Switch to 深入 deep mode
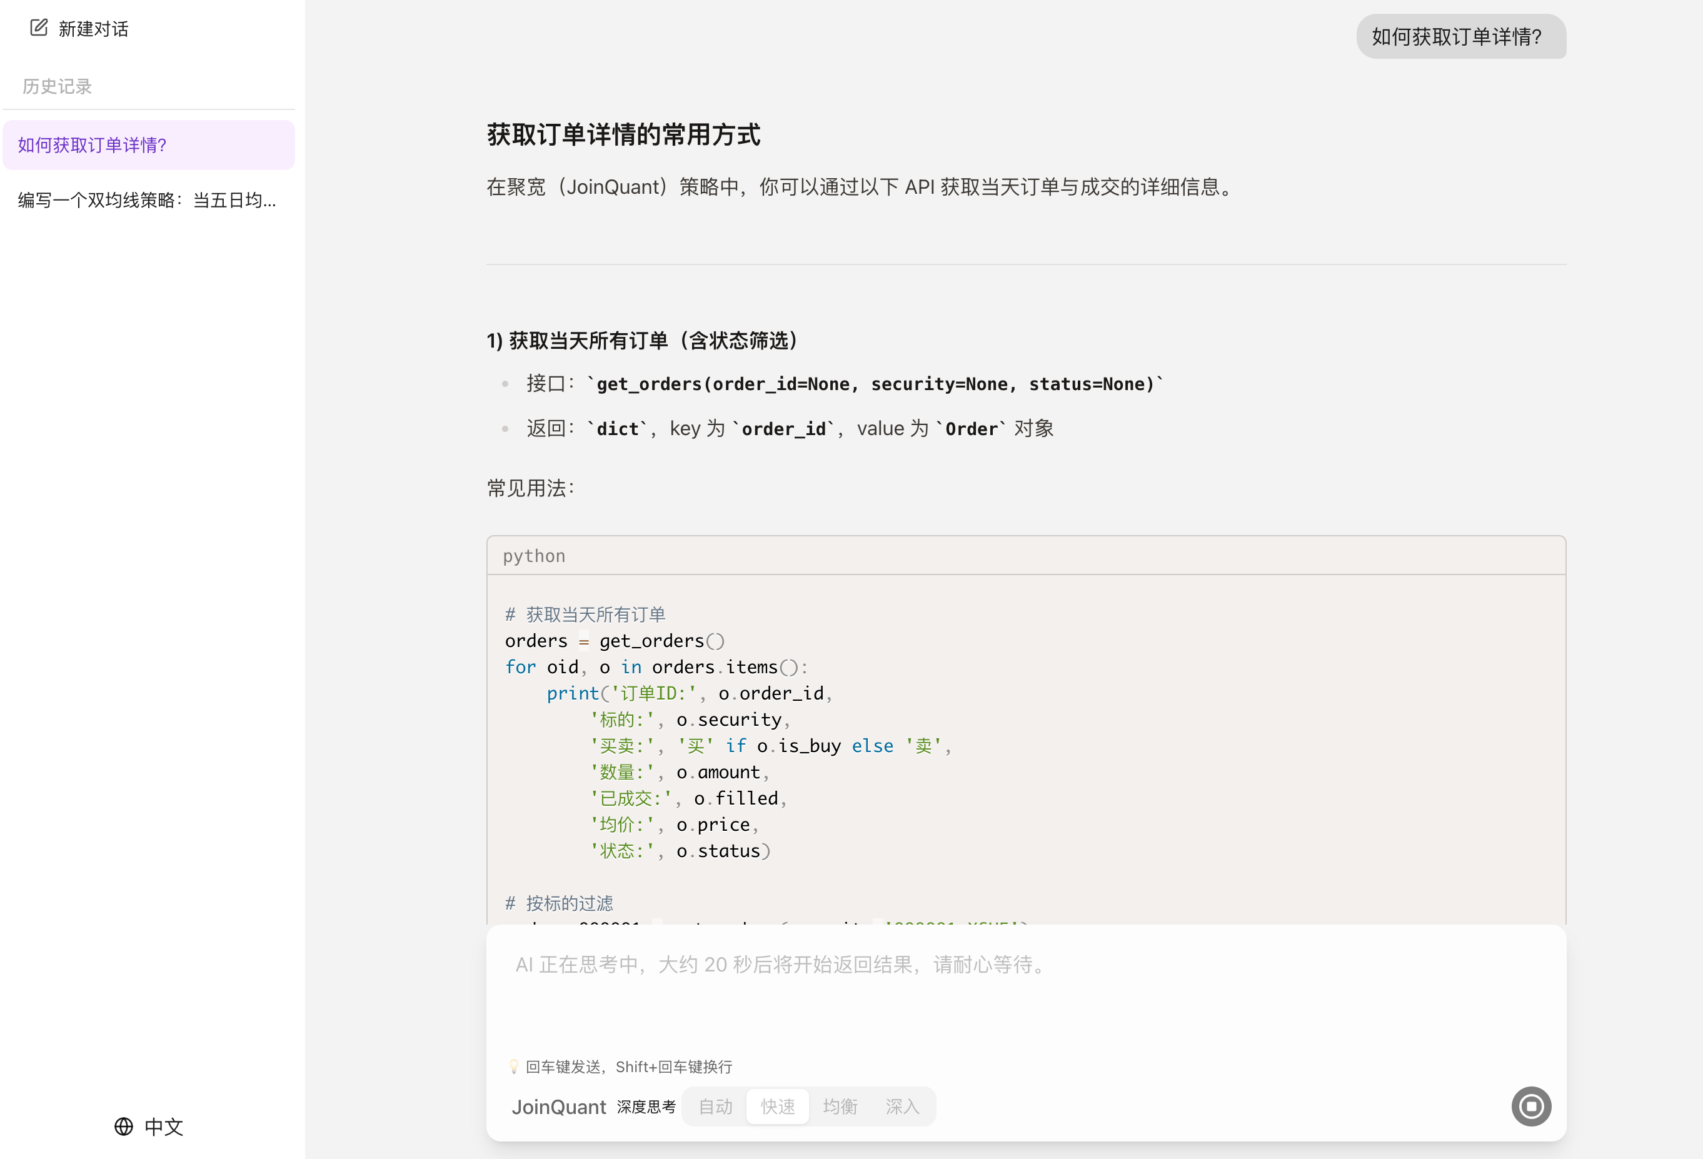This screenshot has height=1159, width=1703. 903,1106
